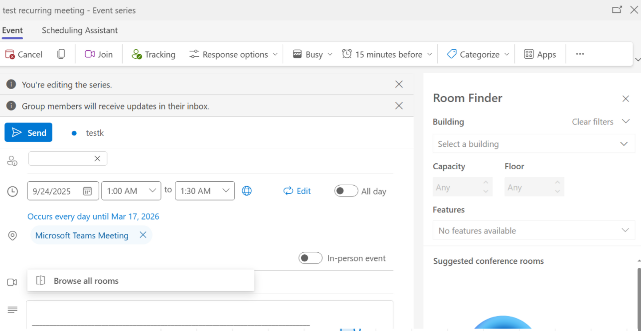Open Tracking for this meeting
The width and height of the screenshot is (641, 331).
tap(153, 54)
